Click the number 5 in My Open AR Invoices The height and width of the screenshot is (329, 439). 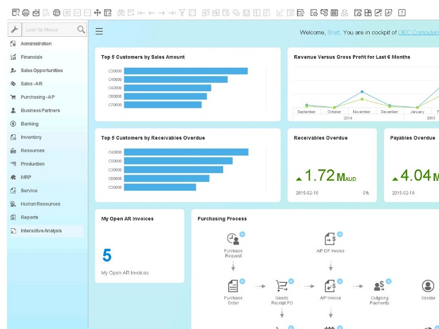(x=106, y=255)
